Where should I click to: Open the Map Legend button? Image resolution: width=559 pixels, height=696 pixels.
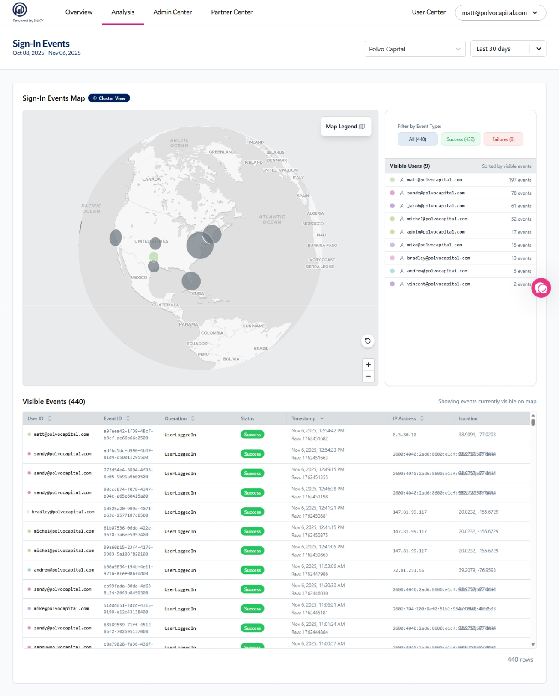point(345,127)
